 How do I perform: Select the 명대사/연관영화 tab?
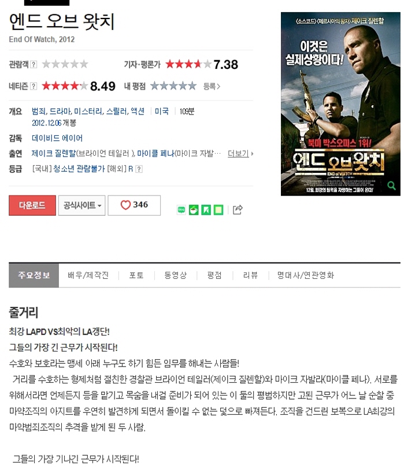(305, 275)
